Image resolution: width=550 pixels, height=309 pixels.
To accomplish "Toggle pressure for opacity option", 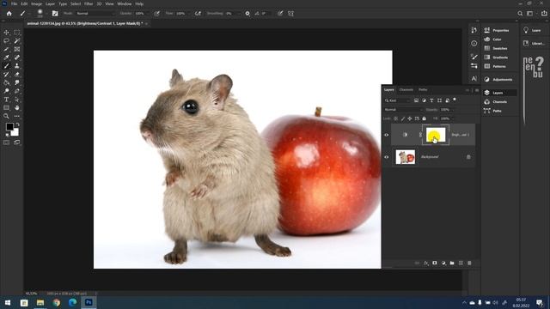I will pos(156,14).
